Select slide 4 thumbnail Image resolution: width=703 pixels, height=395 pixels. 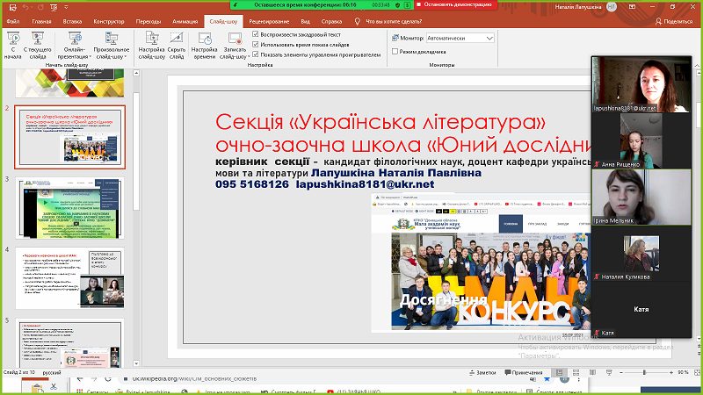pyautogui.click(x=70, y=277)
